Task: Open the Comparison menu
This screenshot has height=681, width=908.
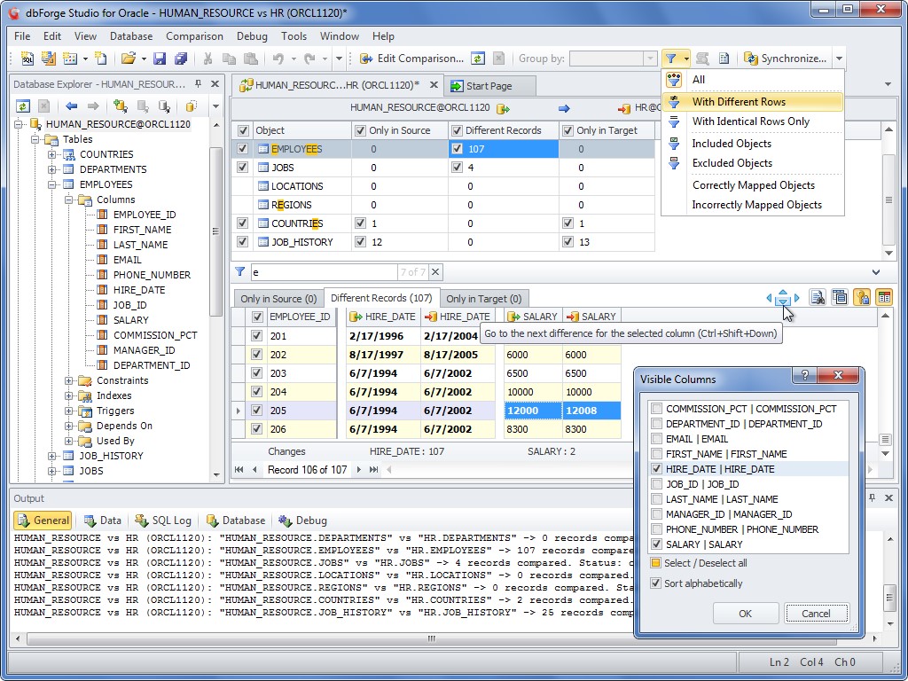Action: [194, 35]
